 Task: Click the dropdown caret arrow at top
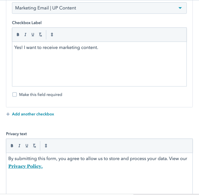[180, 8]
